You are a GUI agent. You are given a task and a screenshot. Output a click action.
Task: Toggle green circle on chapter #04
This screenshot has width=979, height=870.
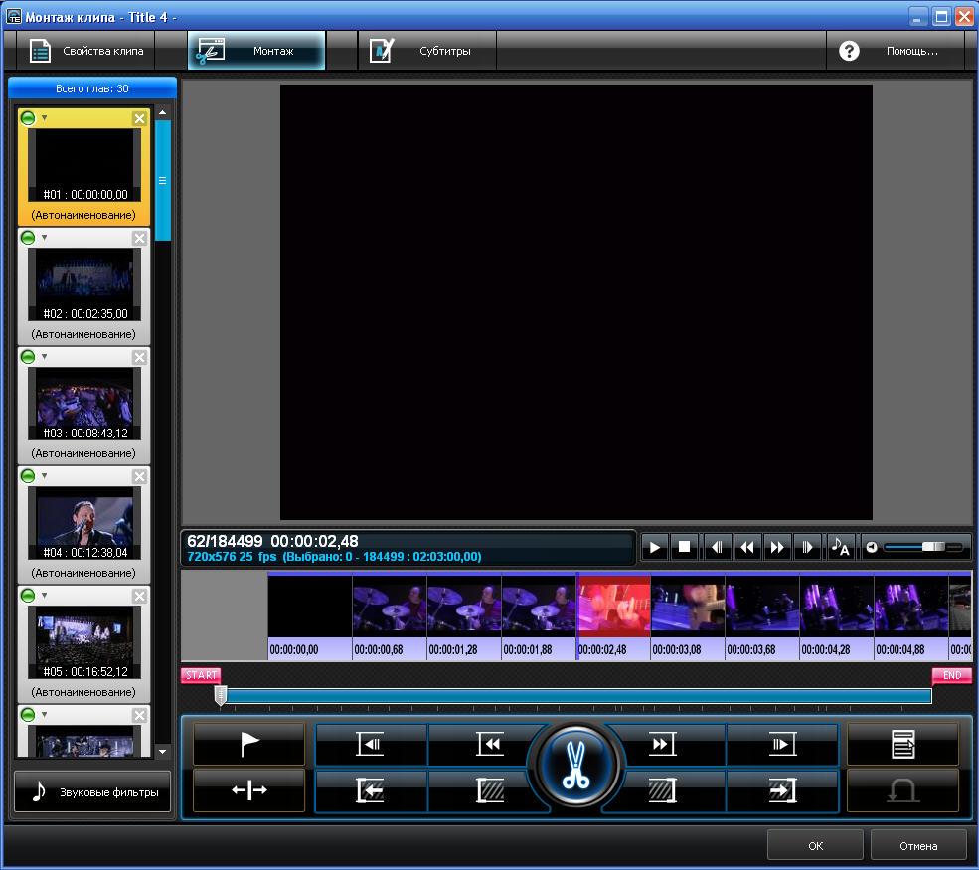point(28,476)
